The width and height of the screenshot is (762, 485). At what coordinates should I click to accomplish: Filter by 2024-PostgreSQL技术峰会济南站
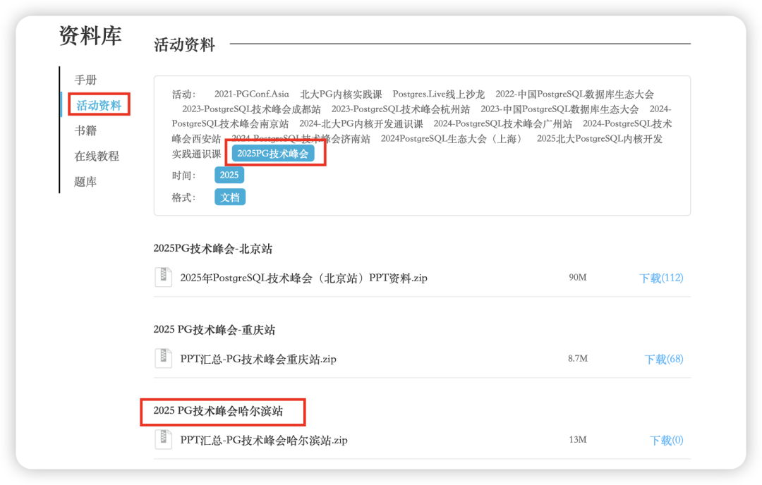(301, 139)
